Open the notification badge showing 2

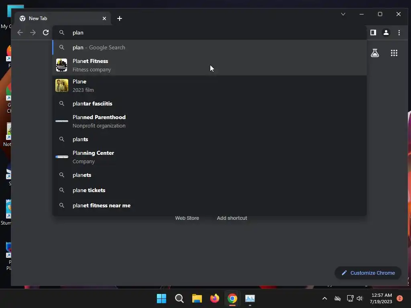pos(400,298)
